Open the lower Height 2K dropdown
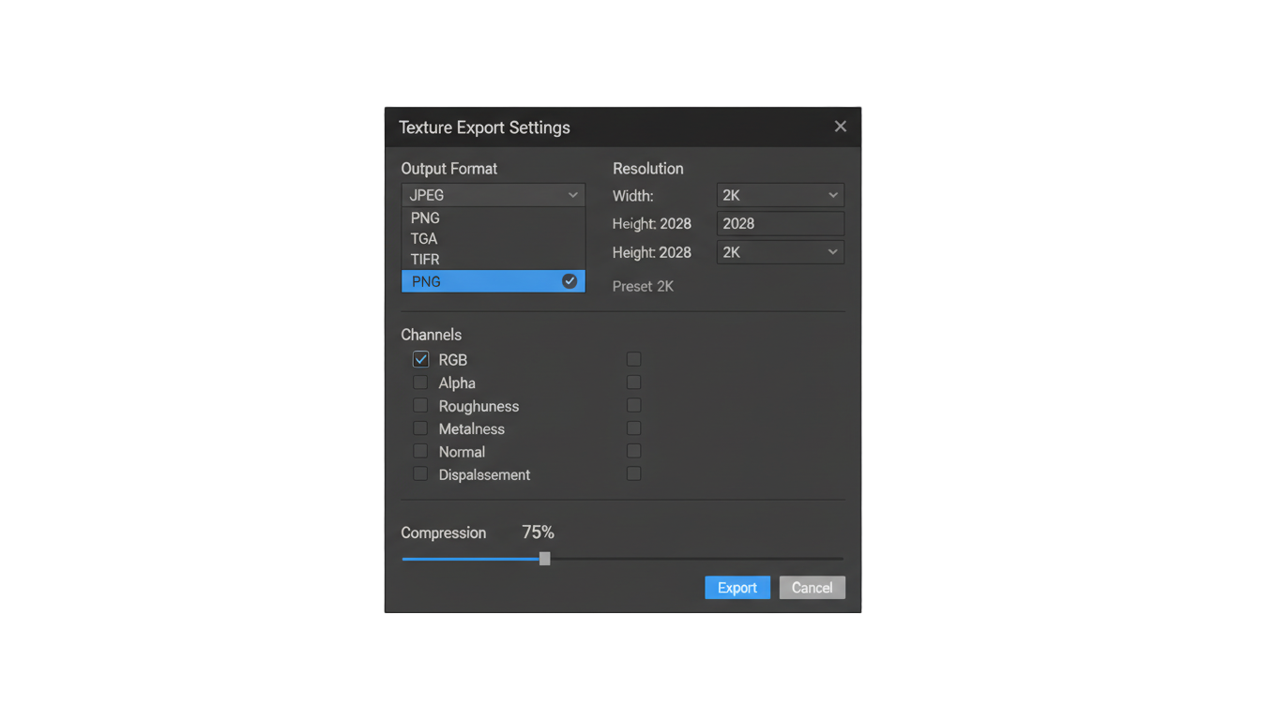Screen dimensions: 1261x720 [781, 252]
